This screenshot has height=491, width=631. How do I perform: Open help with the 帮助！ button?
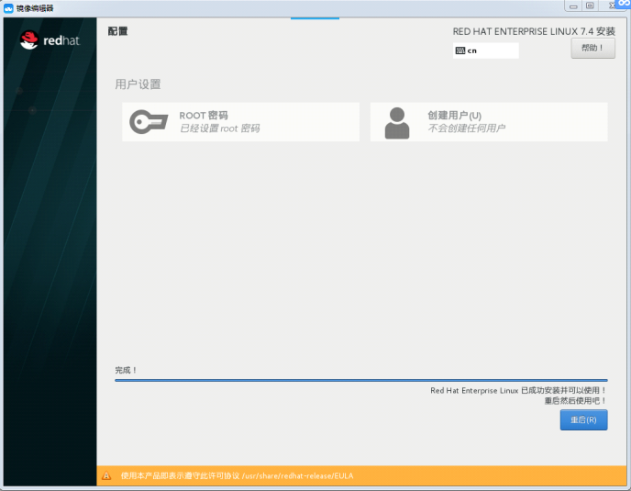(592, 49)
